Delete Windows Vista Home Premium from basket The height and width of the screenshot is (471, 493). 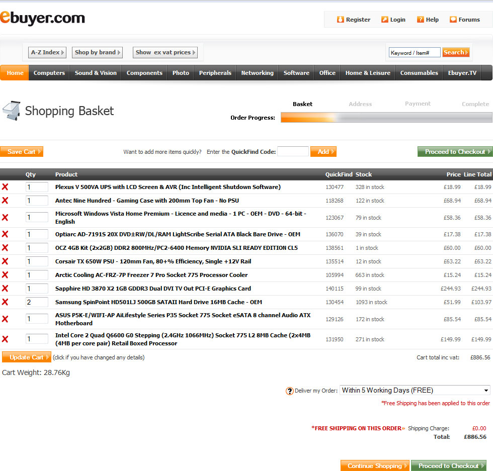5,218
